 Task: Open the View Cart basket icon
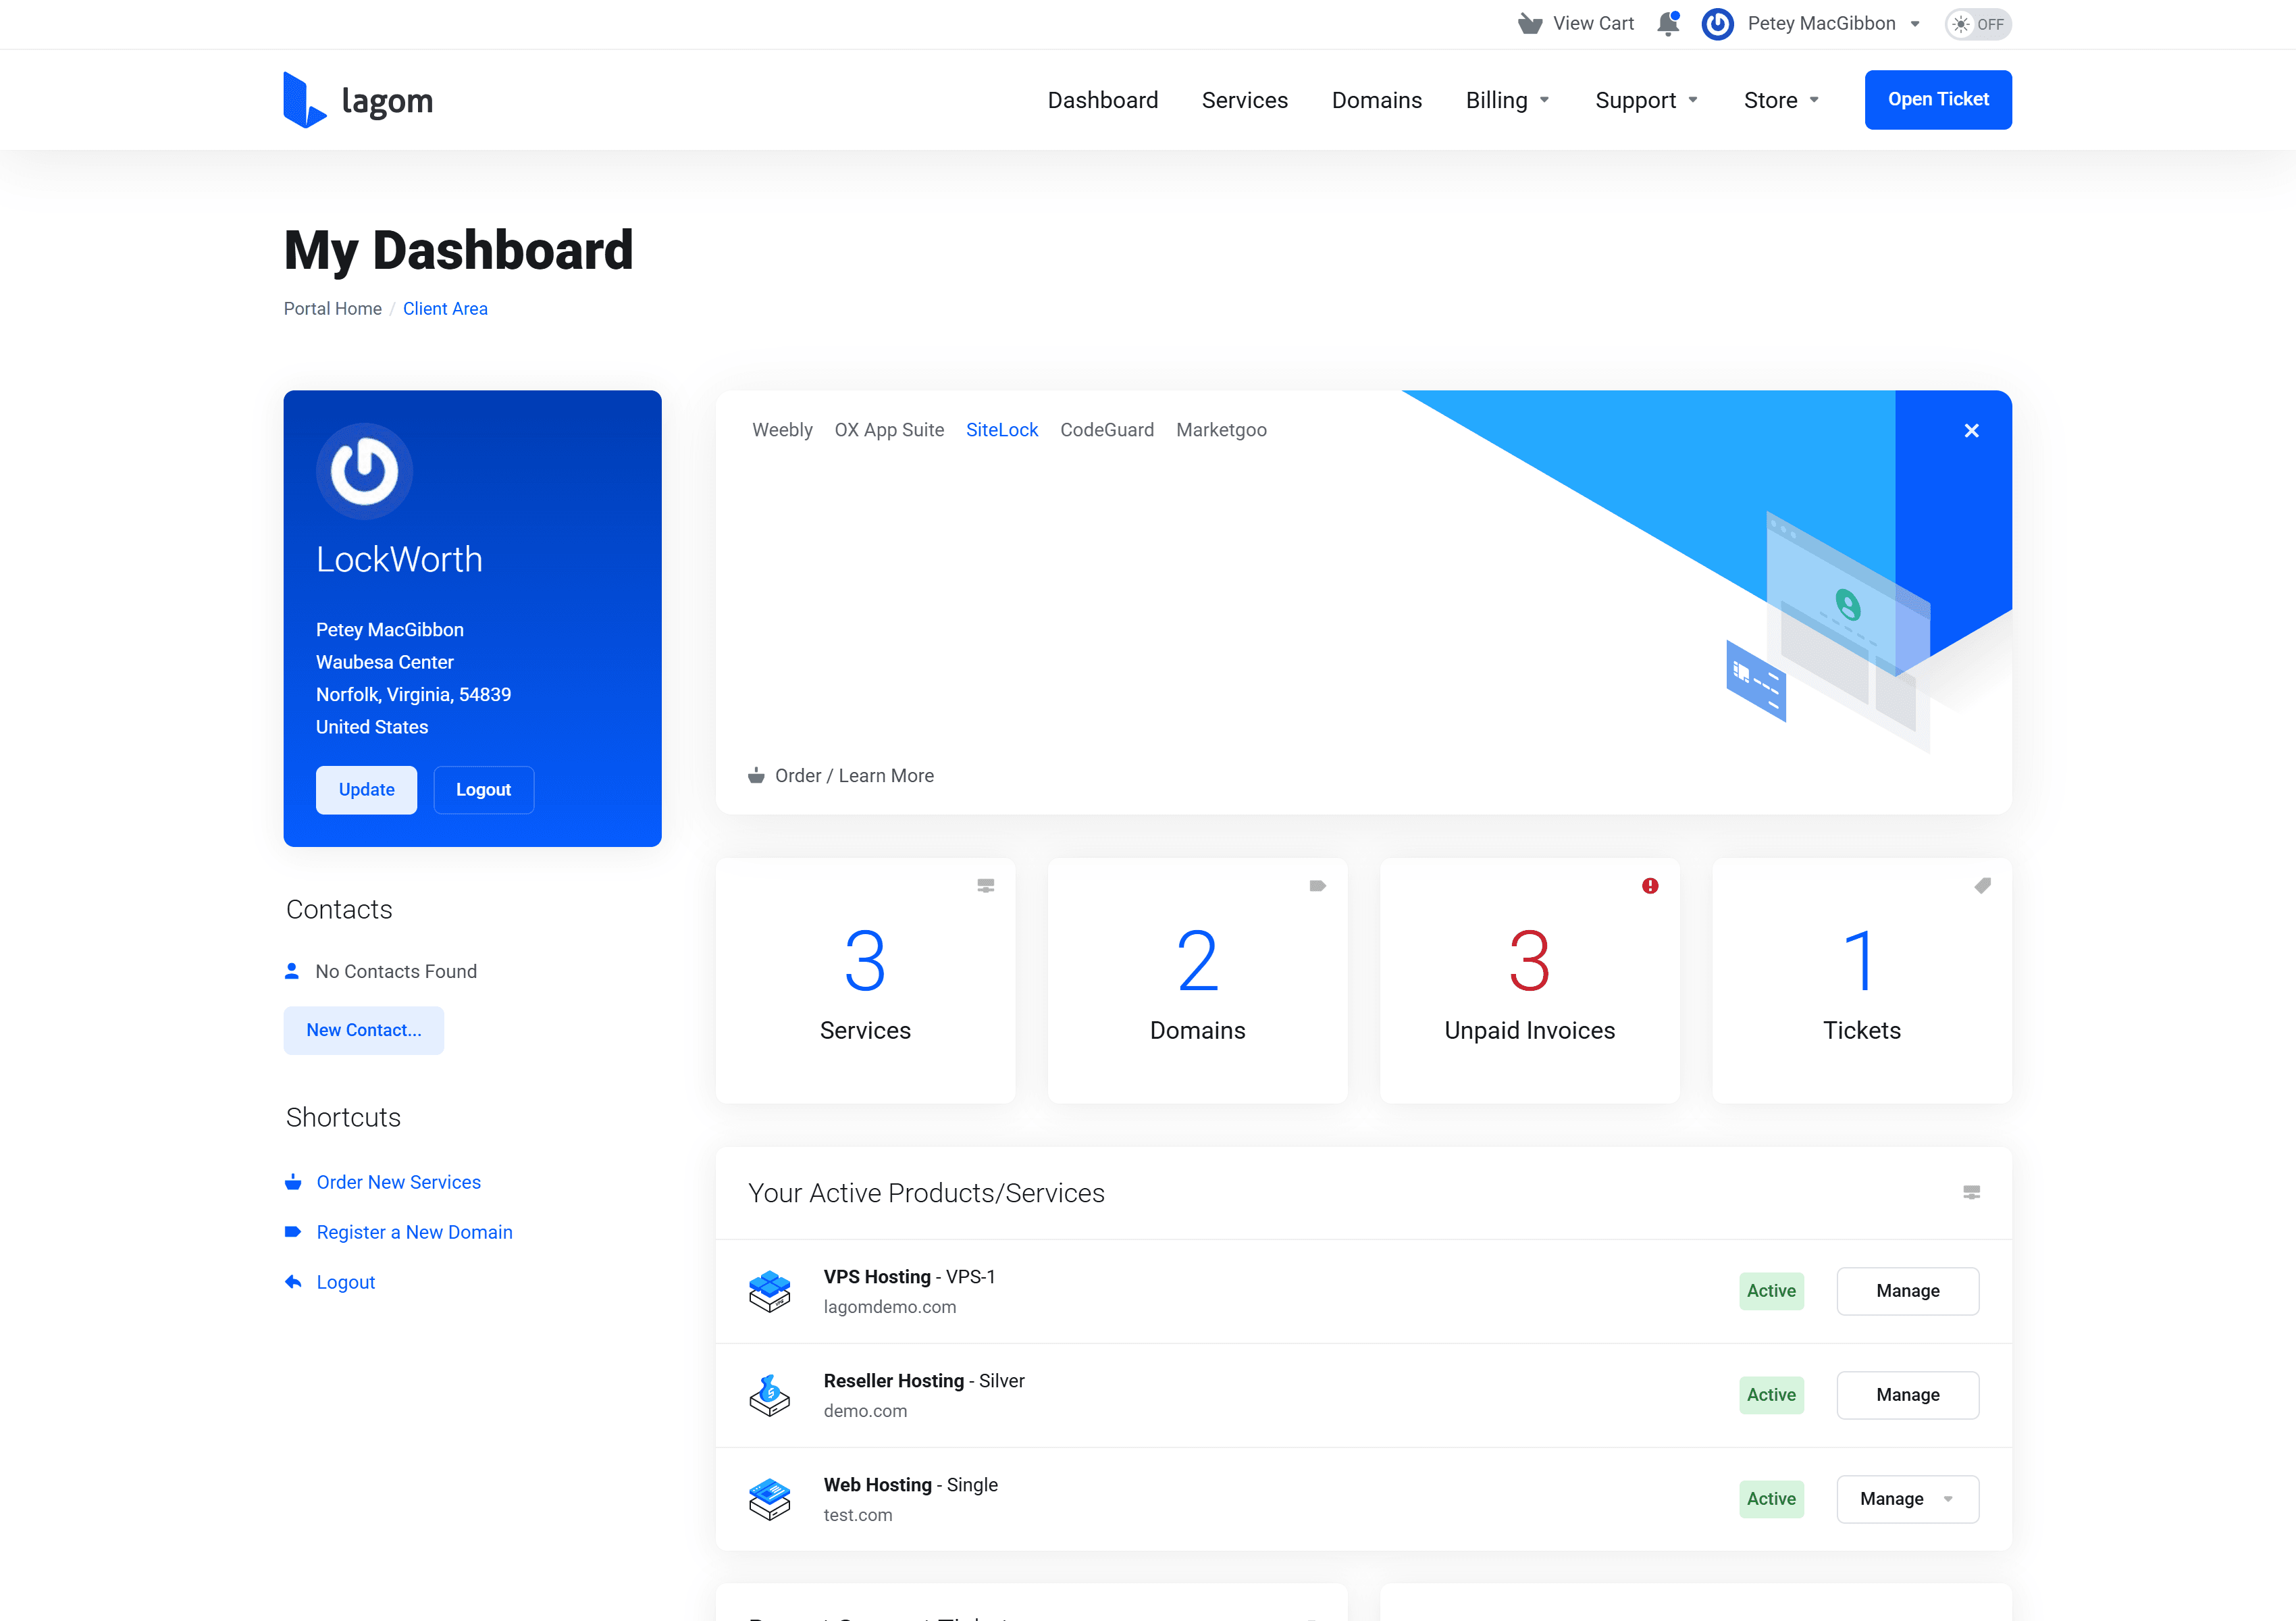(1529, 24)
